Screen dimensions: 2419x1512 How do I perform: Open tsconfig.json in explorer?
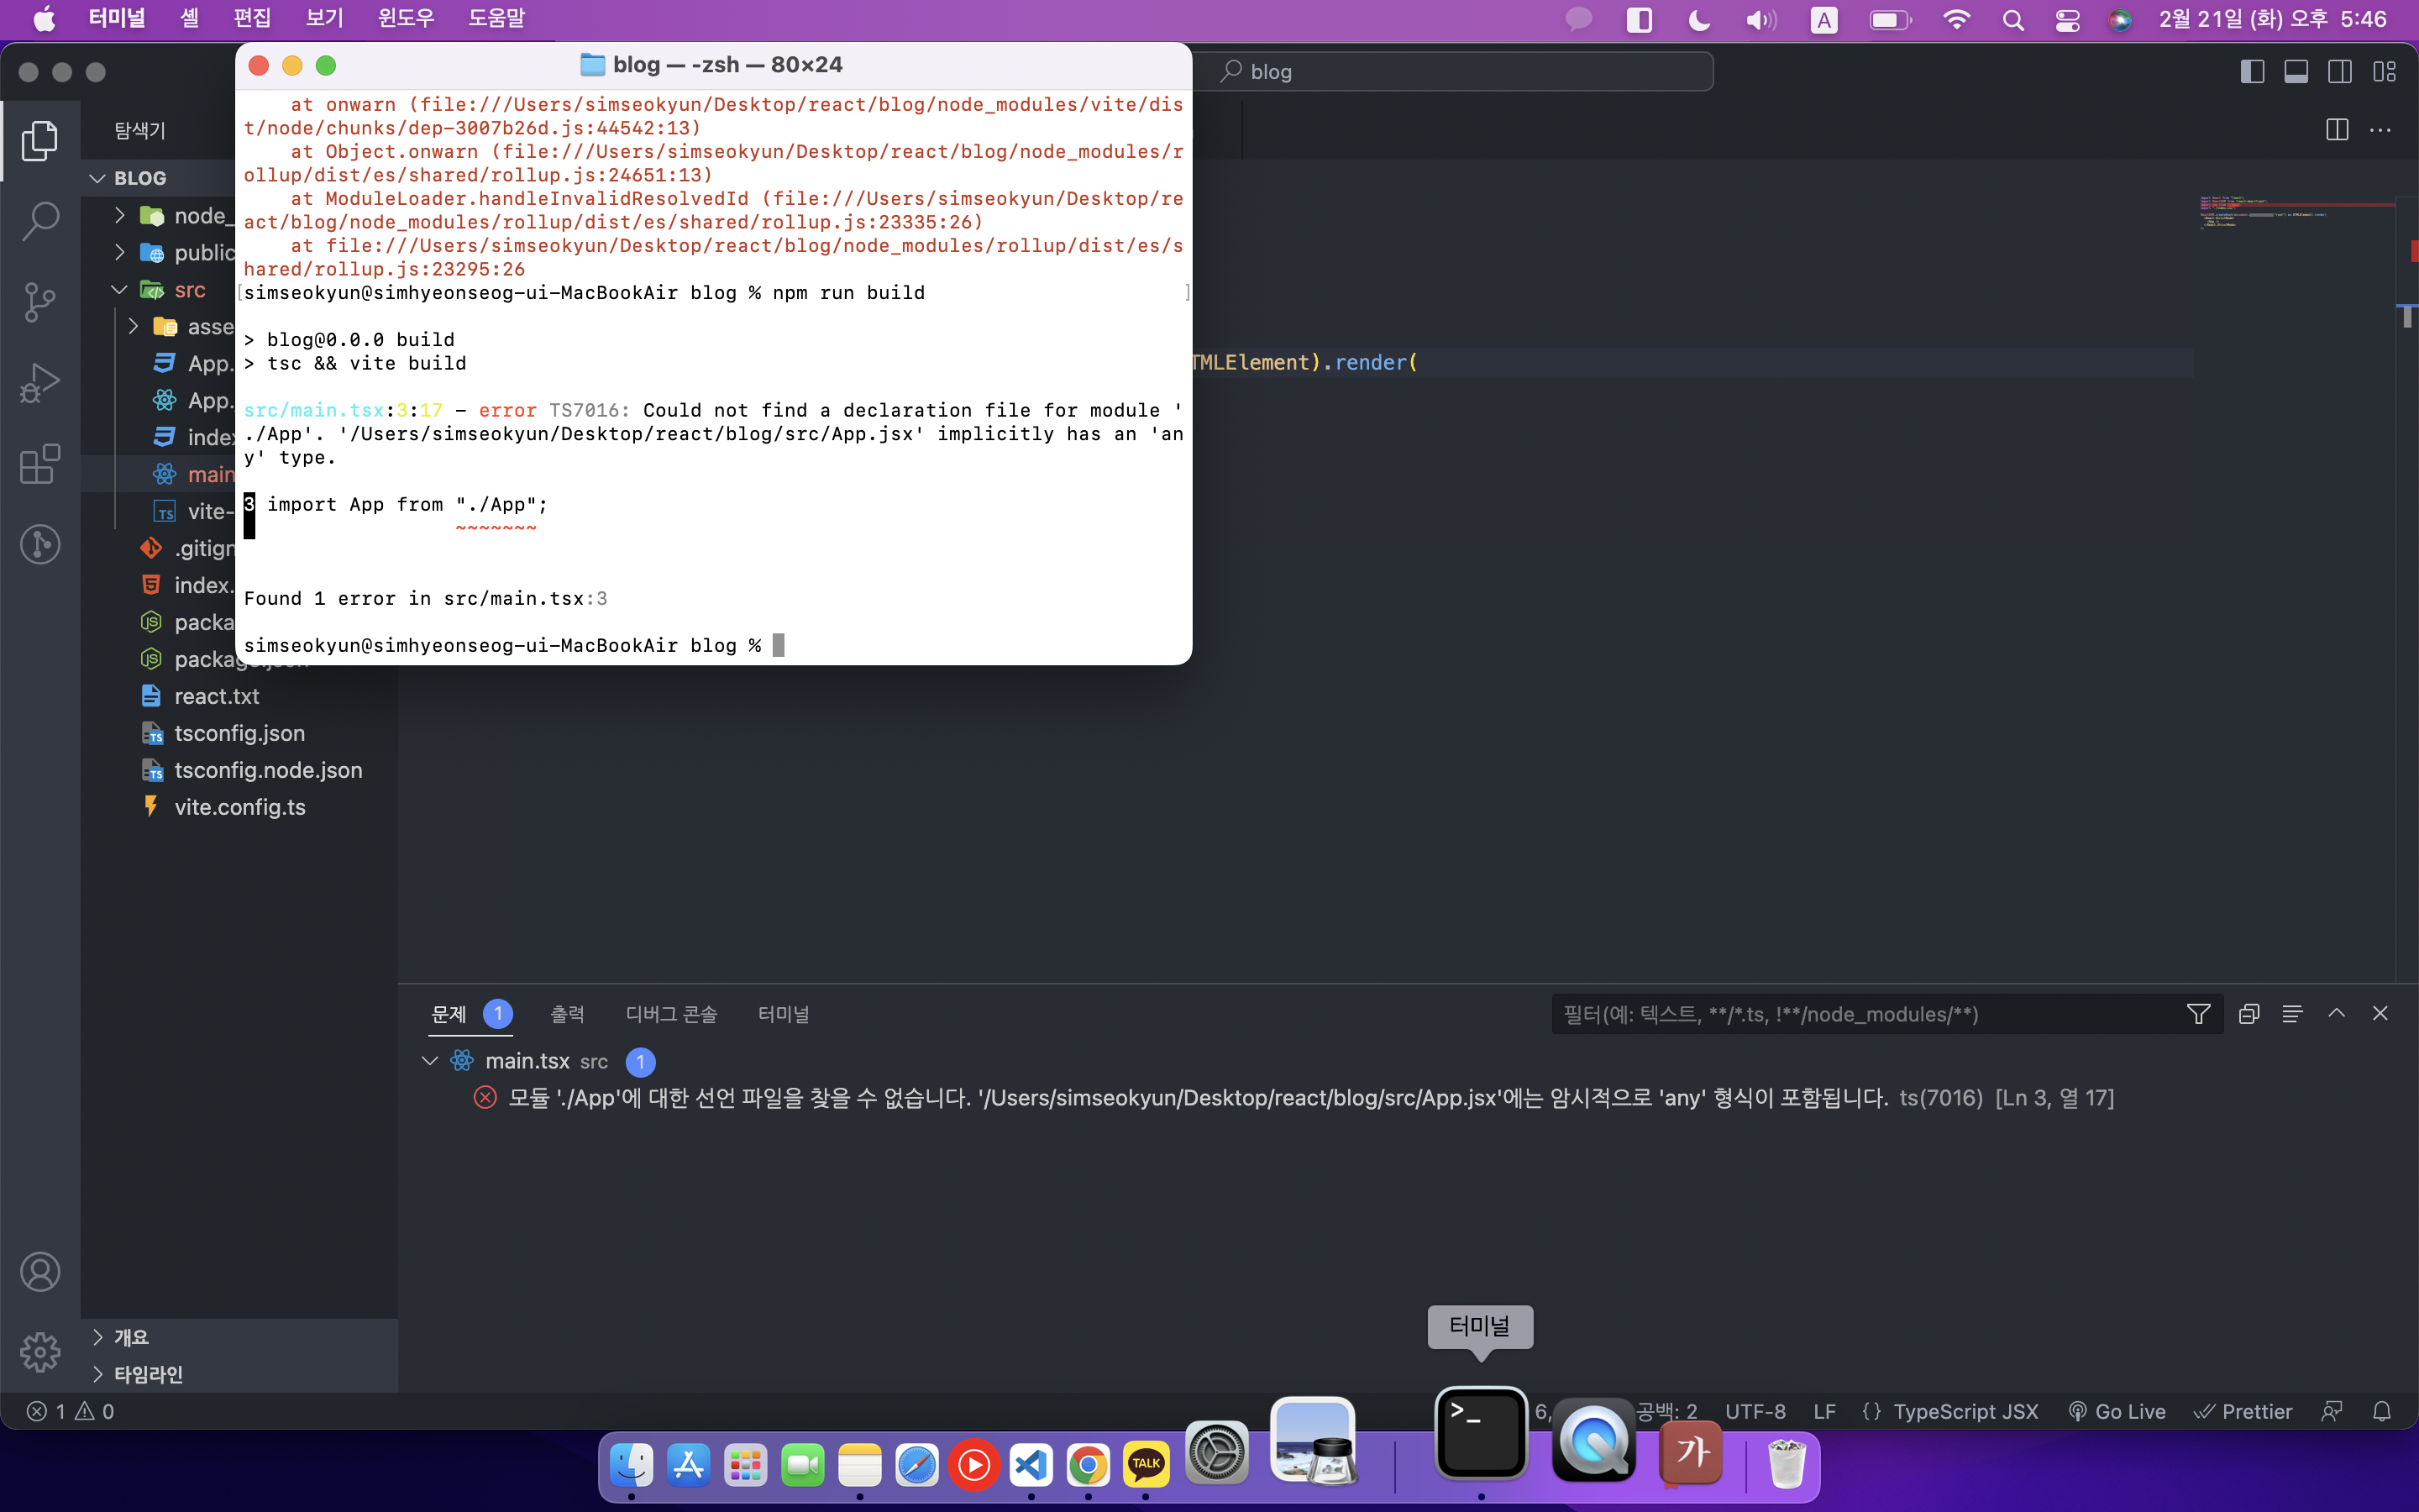coord(240,733)
